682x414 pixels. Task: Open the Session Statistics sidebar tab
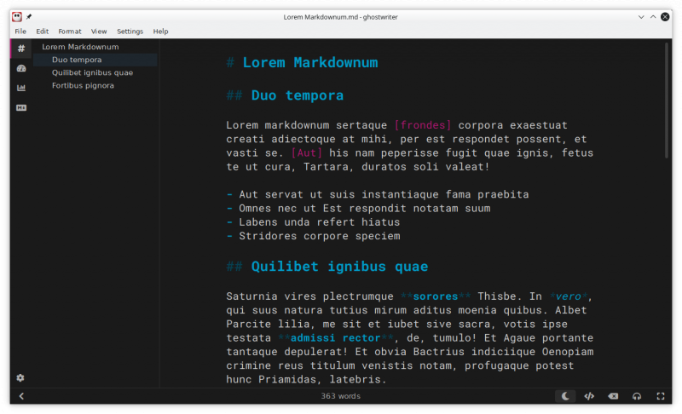coord(20,68)
